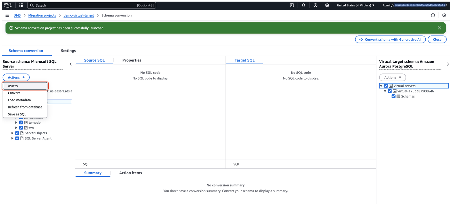Click the SQL Server Agent file icon
450x211 pixels.
coord(22,138)
